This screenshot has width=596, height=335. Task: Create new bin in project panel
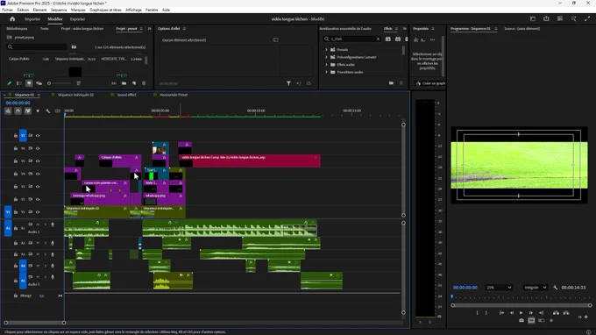click(x=124, y=83)
